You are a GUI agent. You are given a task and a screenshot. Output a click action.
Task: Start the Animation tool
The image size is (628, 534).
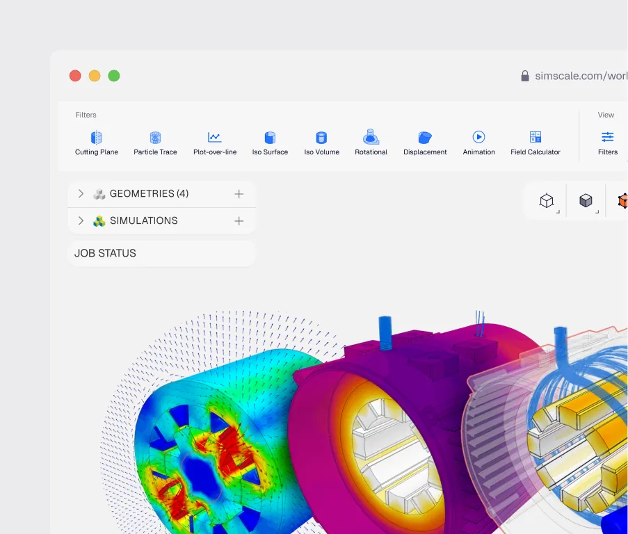pos(478,143)
